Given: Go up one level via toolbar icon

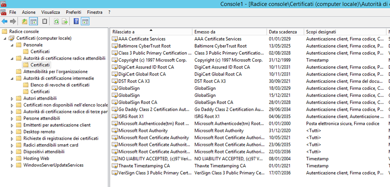Looking at the screenshot, I should tap(24, 21).
